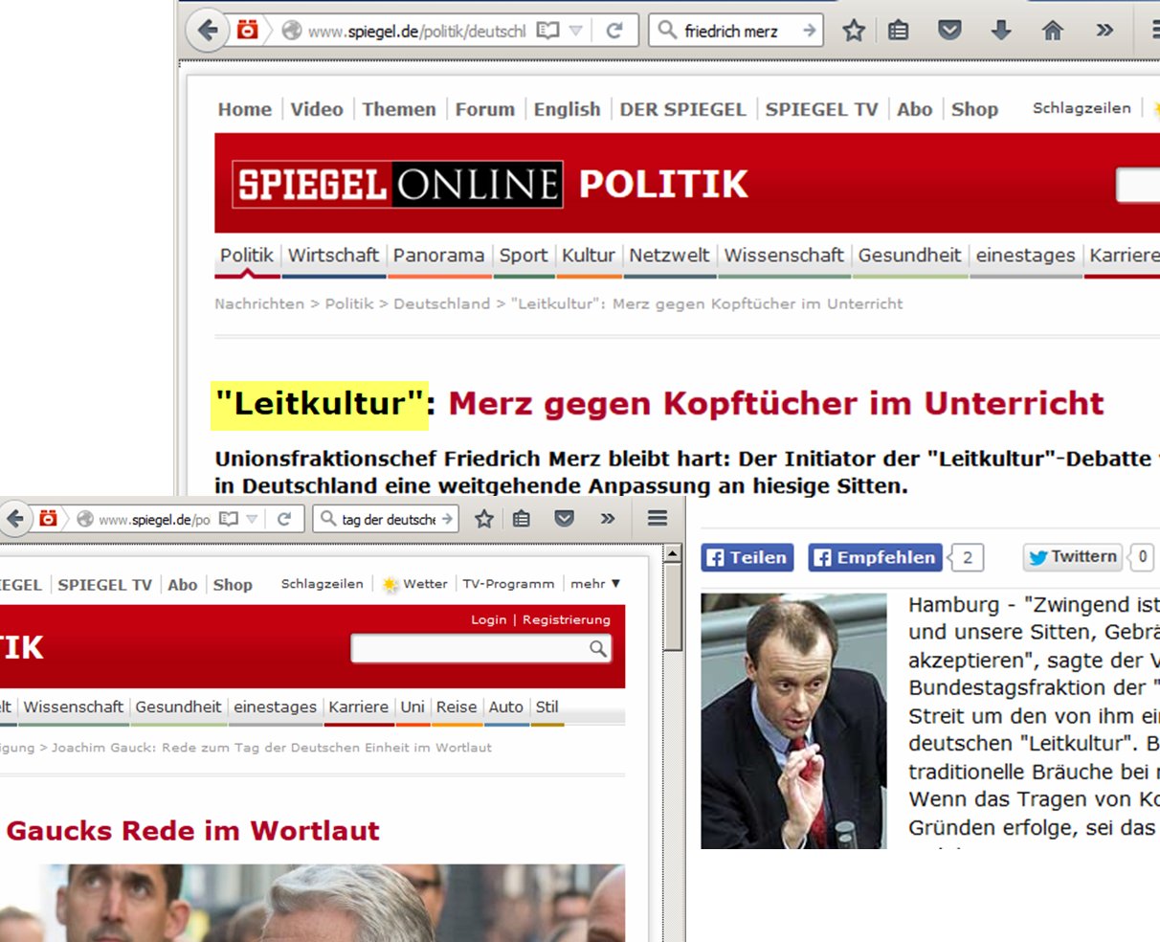The width and height of the screenshot is (1160, 942).
Task: Open Themen link in Spiegel top navigation
Action: (x=399, y=109)
